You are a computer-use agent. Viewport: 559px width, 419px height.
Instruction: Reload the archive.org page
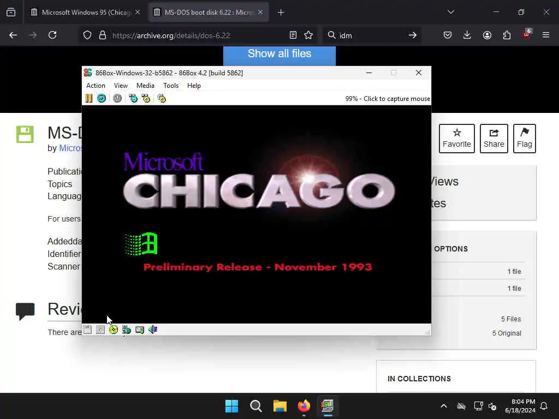tap(52, 35)
